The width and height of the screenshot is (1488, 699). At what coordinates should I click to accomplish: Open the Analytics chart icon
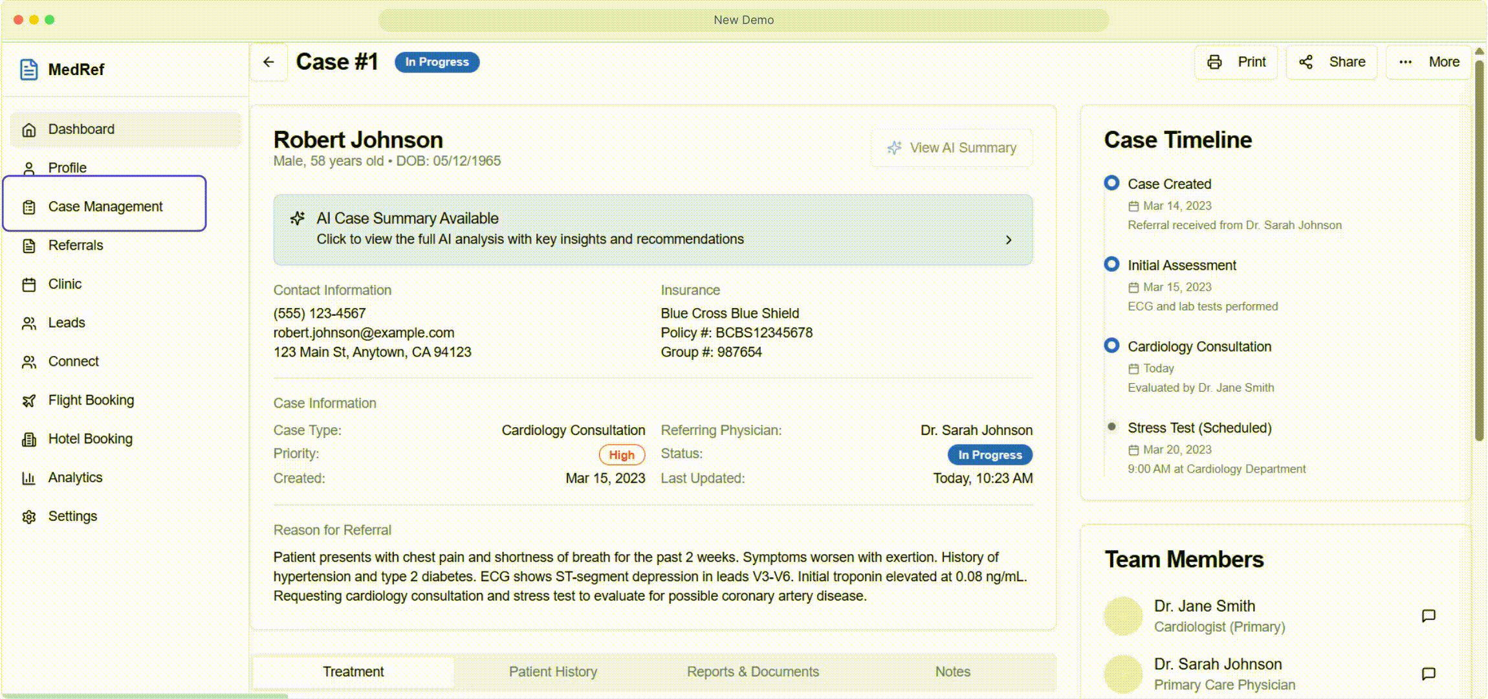28,478
